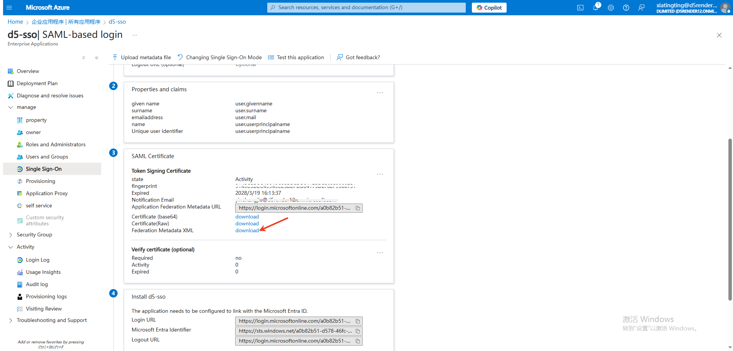This screenshot has width=733, height=351.
Task: Open the ellipsis next to page title
Action: pos(135,35)
